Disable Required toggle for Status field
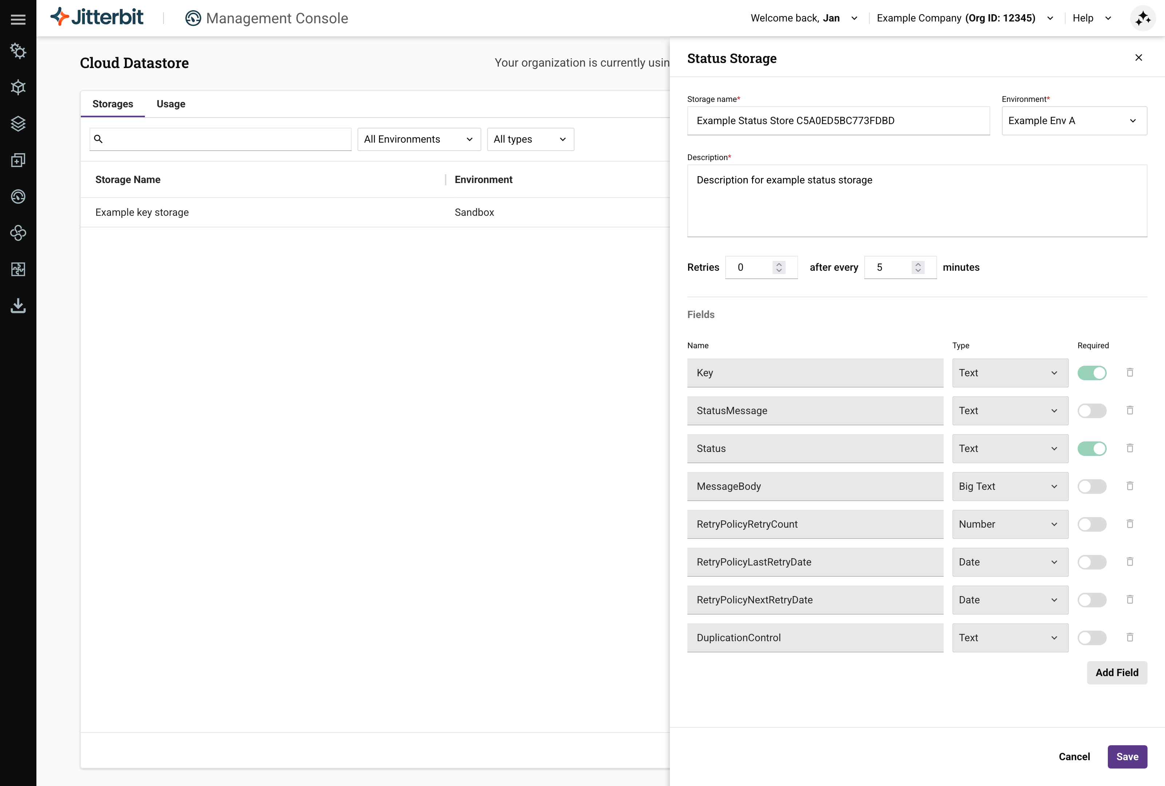The width and height of the screenshot is (1165, 786). pyautogui.click(x=1092, y=448)
